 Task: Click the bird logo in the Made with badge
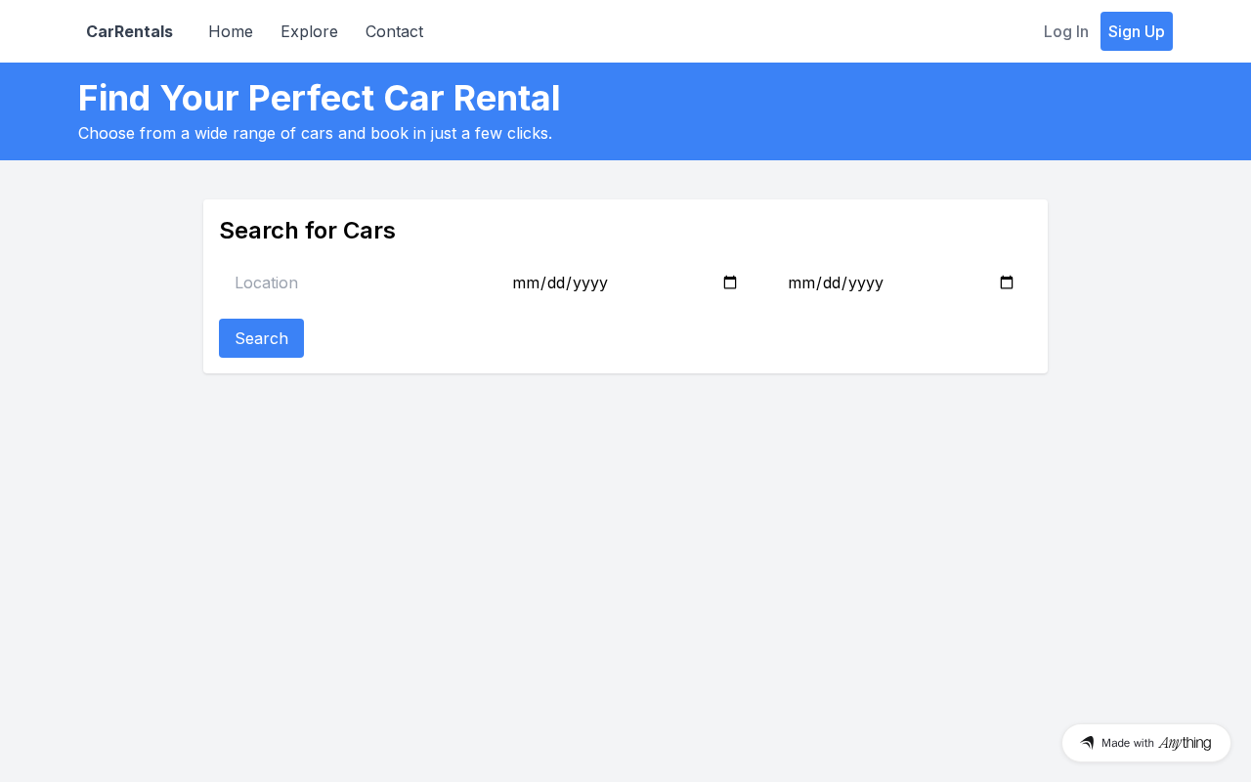(1087, 743)
